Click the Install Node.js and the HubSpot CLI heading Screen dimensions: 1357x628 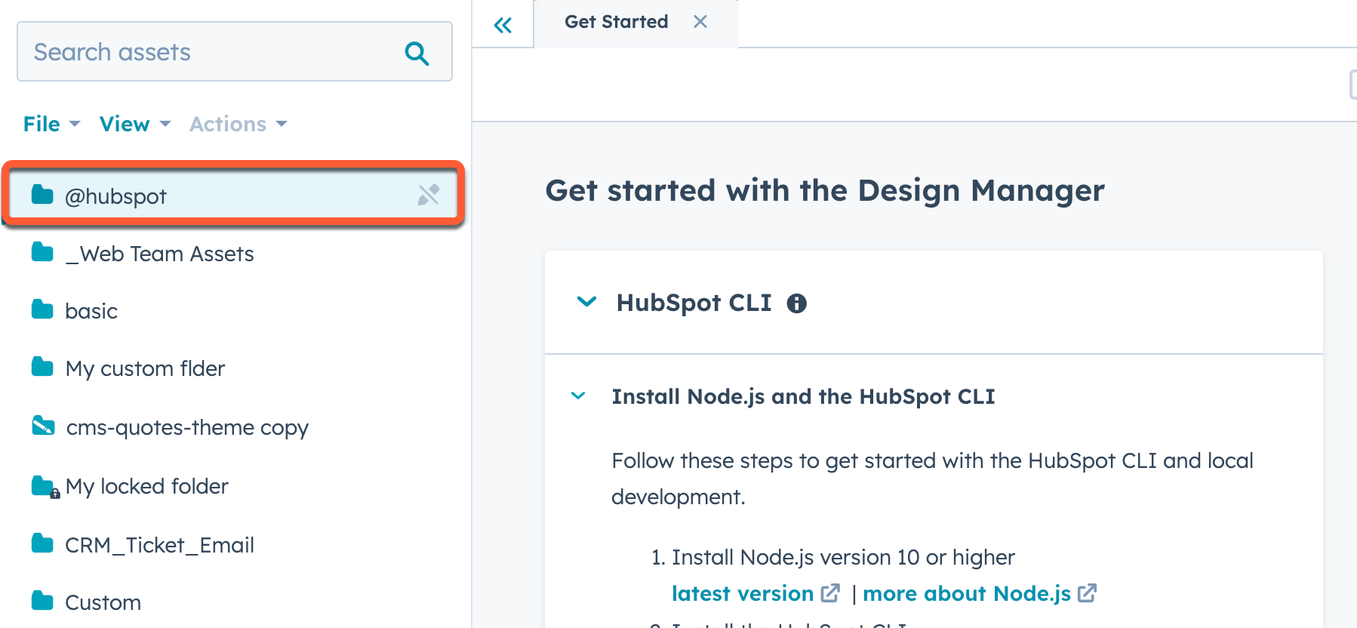click(x=803, y=396)
